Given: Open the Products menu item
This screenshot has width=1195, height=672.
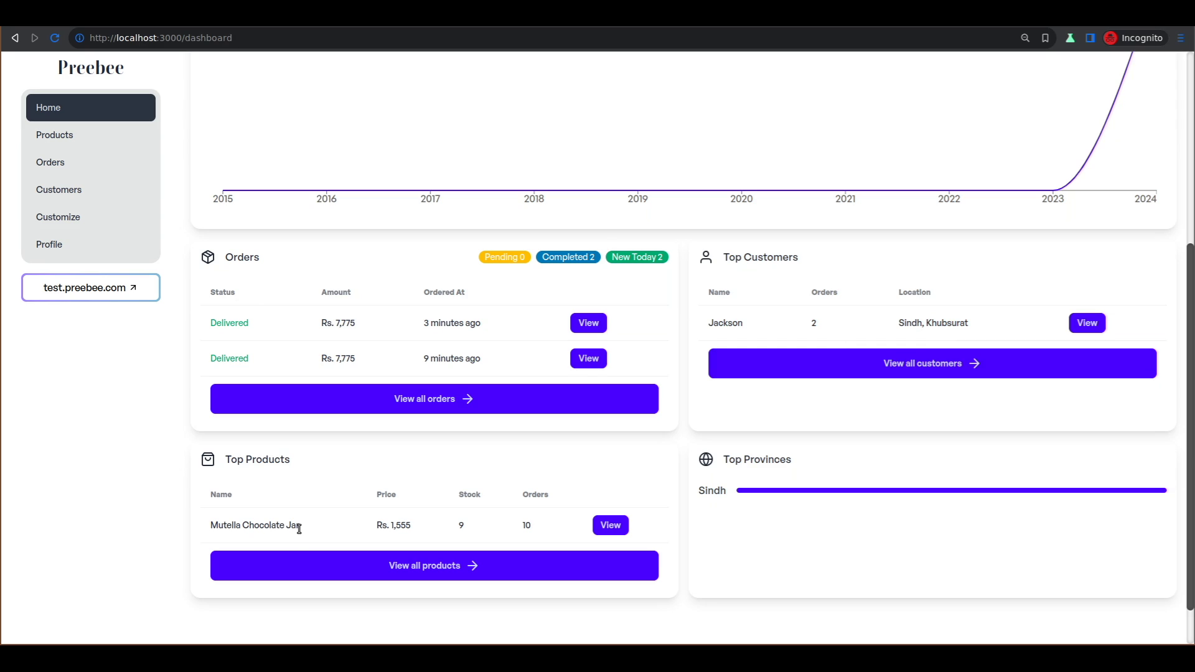Looking at the screenshot, I should click(54, 134).
